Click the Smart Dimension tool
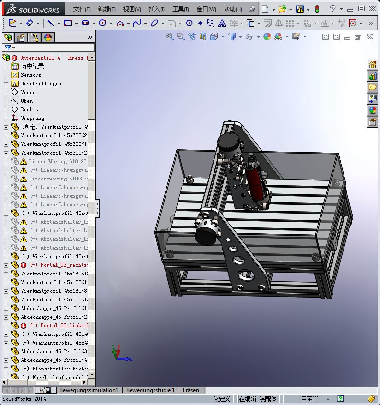This screenshot has height=405, width=380. 30,23
